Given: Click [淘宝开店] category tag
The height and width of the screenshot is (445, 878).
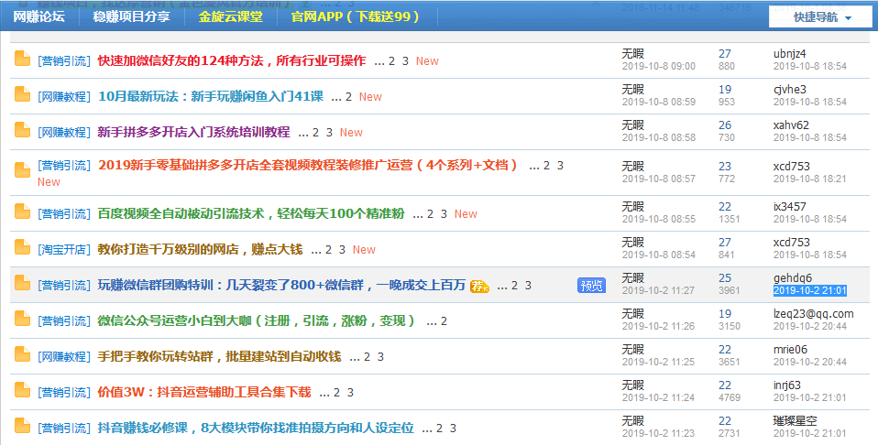Looking at the screenshot, I should 64,250.
